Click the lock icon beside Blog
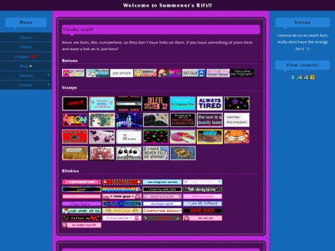The image size is (335, 251). click(x=30, y=66)
